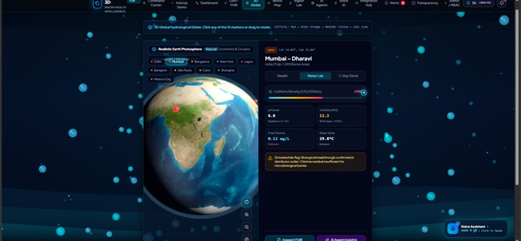
Task: Select the Shanghai city chip
Action: click(226, 70)
